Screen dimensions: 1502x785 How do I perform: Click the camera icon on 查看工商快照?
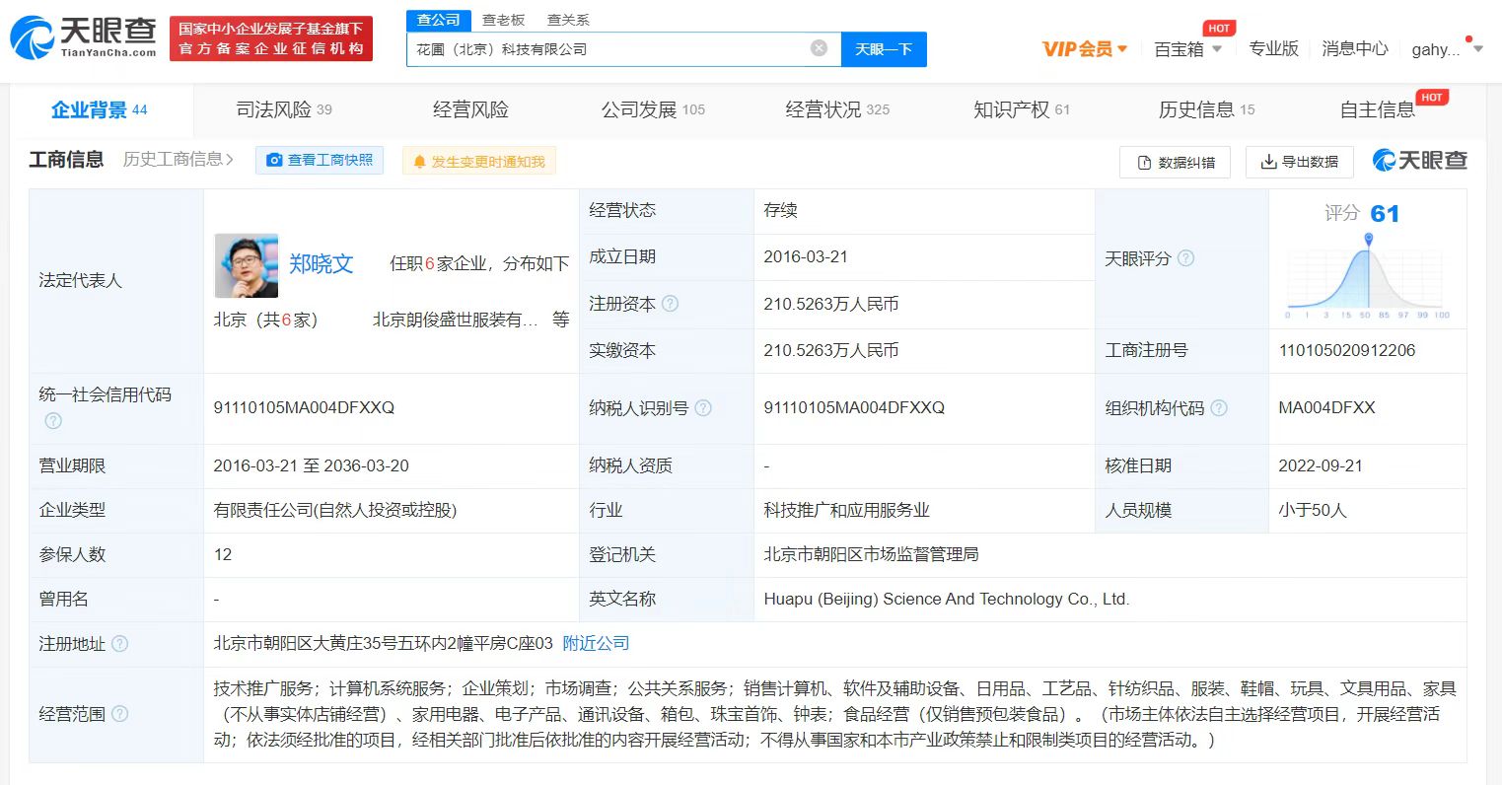(x=274, y=161)
